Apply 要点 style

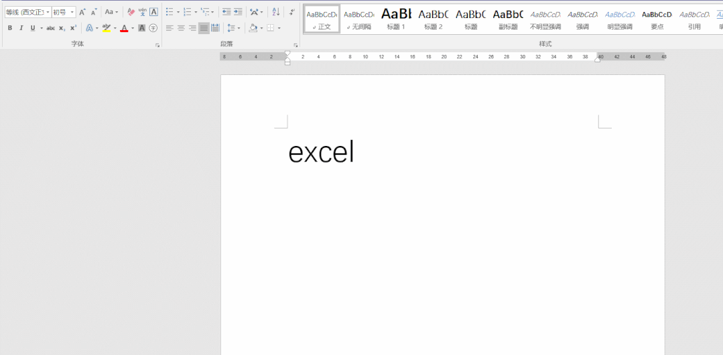tap(657, 19)
